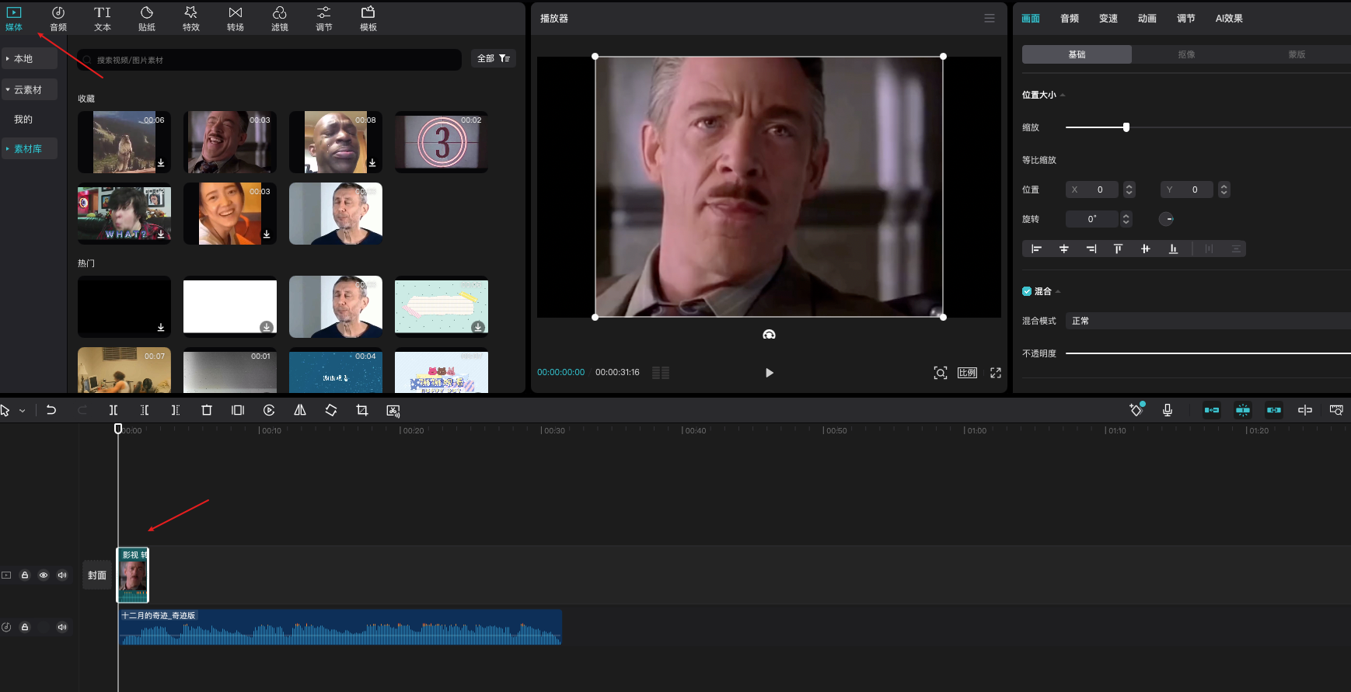Adjust the 缩放 scale slider
This screenshot has height=692, width=1351.
pos(1126,127)
